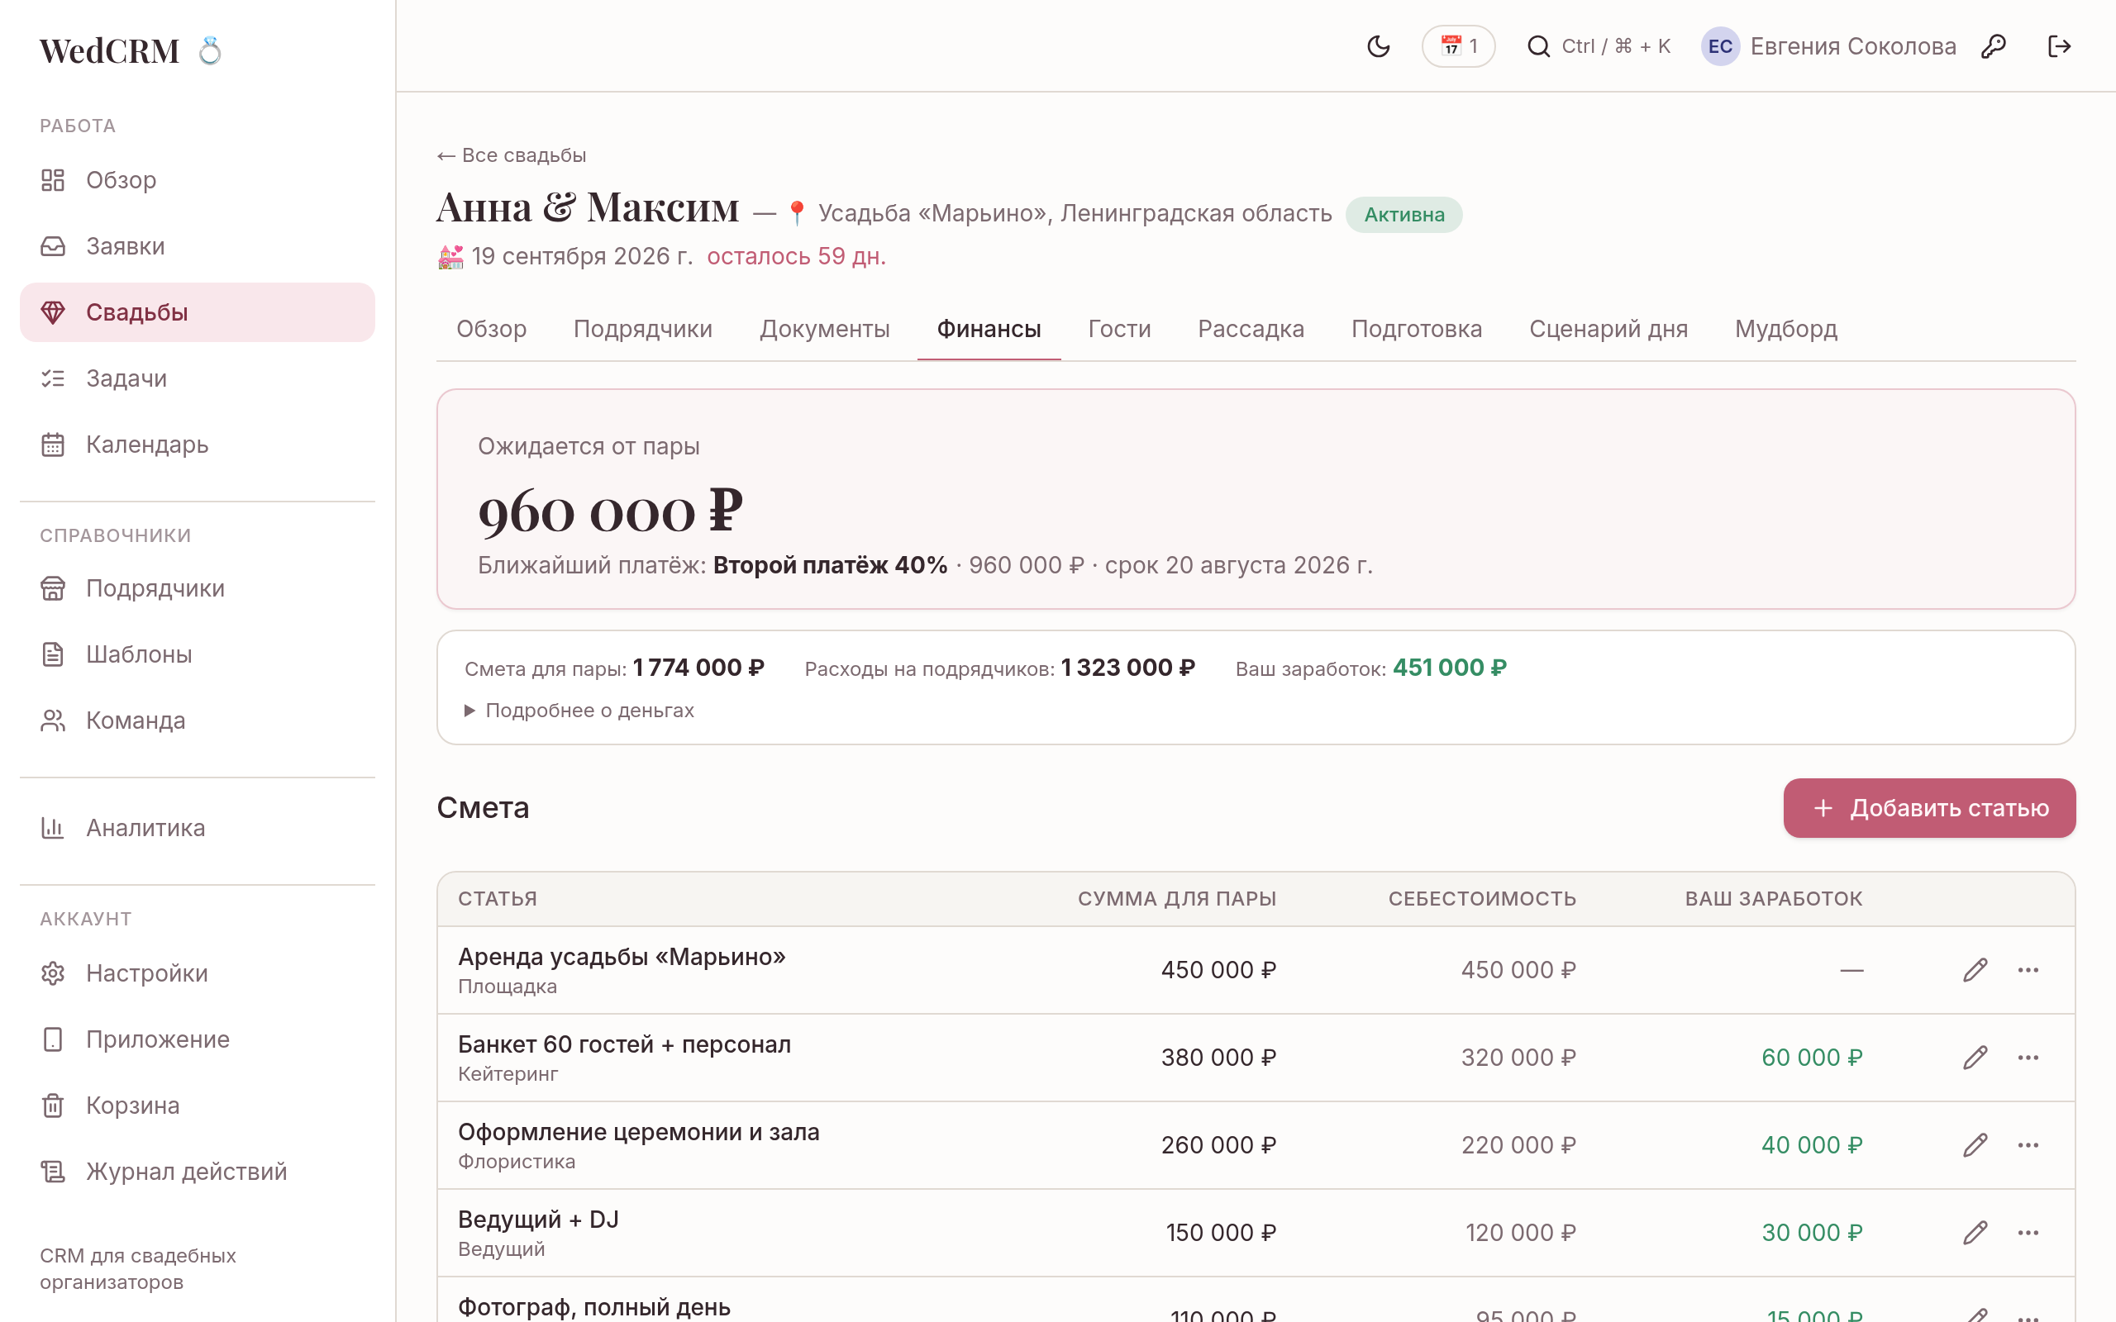The height and width of the screenshot is (1322, 2116).
Task: Switch to Гости tab
Action: tap(1119, 329)
